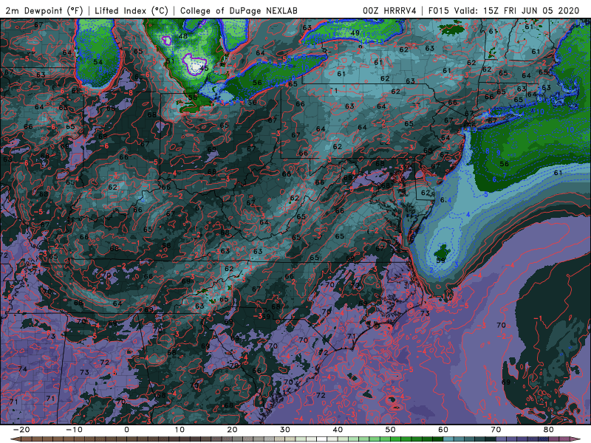
Task: Click the dewpoint value 45 in white area
Action: pos(204,68)
